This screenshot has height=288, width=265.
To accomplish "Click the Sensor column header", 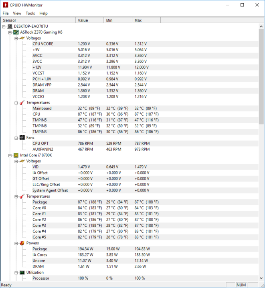I will point(38,20).
